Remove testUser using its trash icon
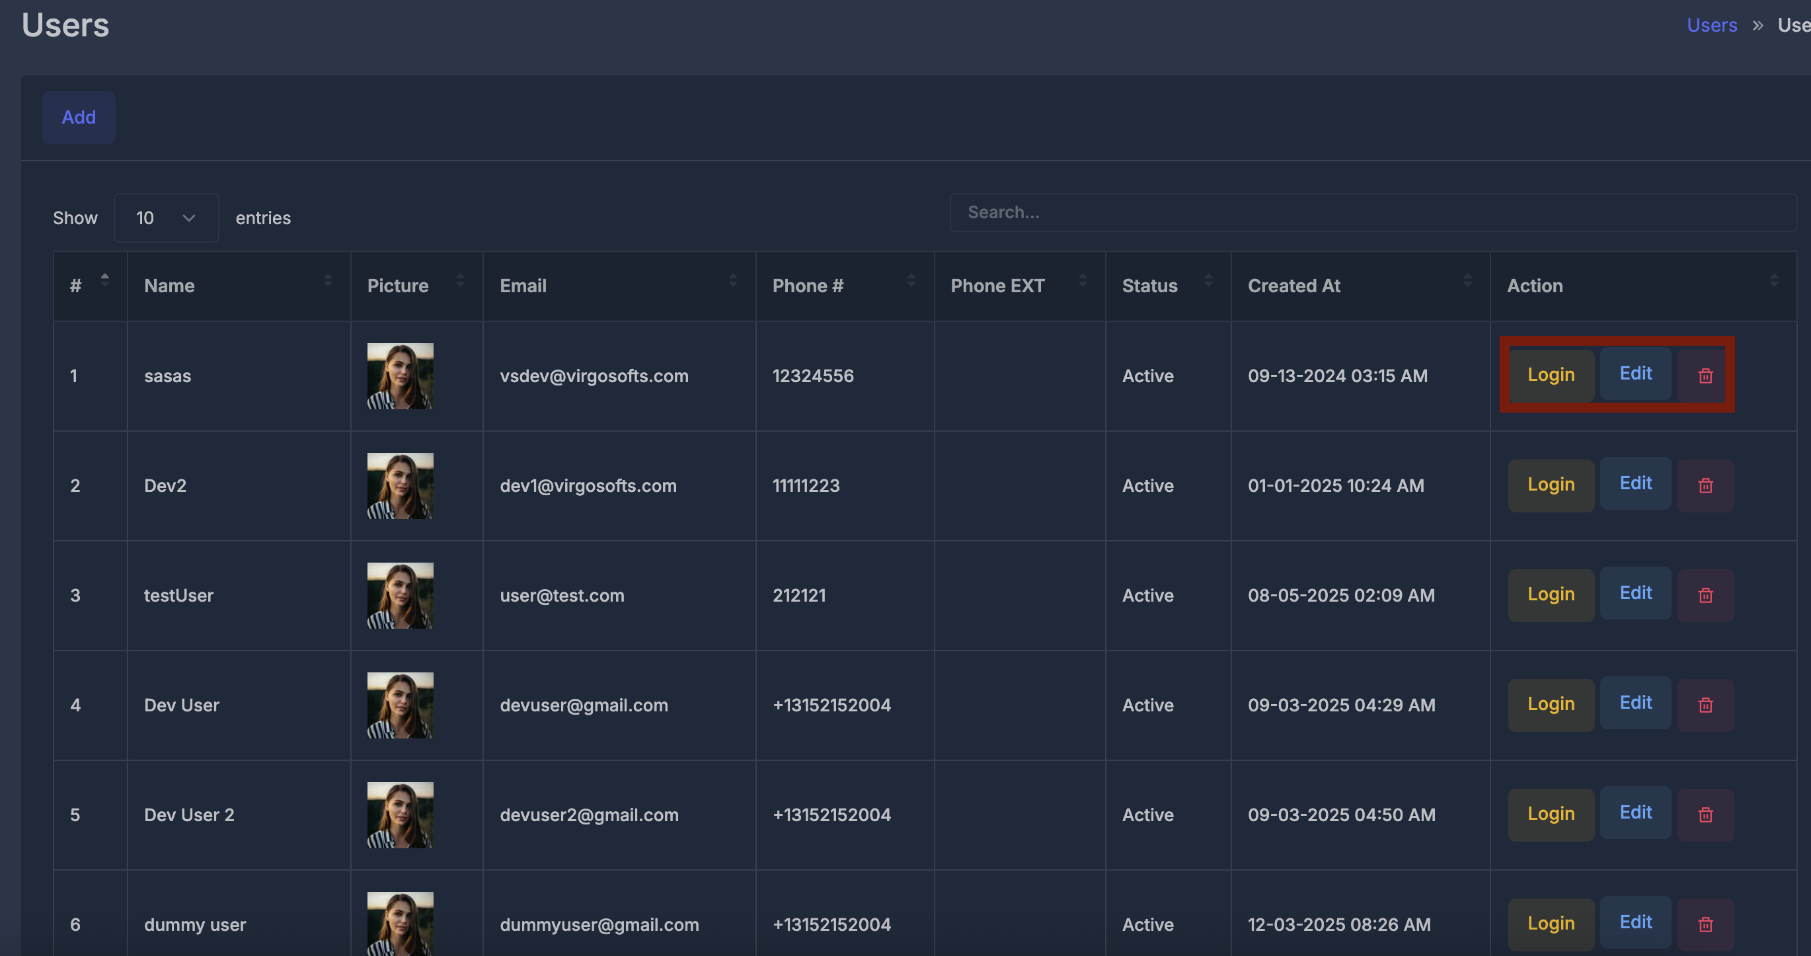Image resolution: width=1811 pixels, height=956 pixels. (1705, 595)
